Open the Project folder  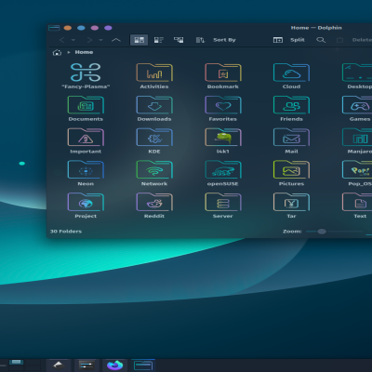point(86,206)
